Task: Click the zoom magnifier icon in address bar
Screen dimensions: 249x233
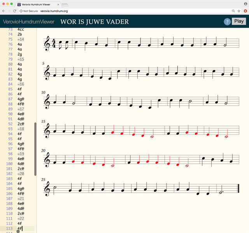Action: [x=233, y=11]
